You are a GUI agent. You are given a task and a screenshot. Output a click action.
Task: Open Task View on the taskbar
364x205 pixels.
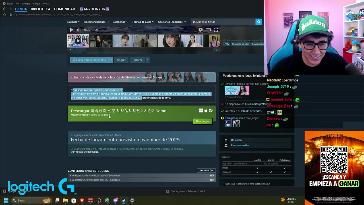(x=57, y=200)
